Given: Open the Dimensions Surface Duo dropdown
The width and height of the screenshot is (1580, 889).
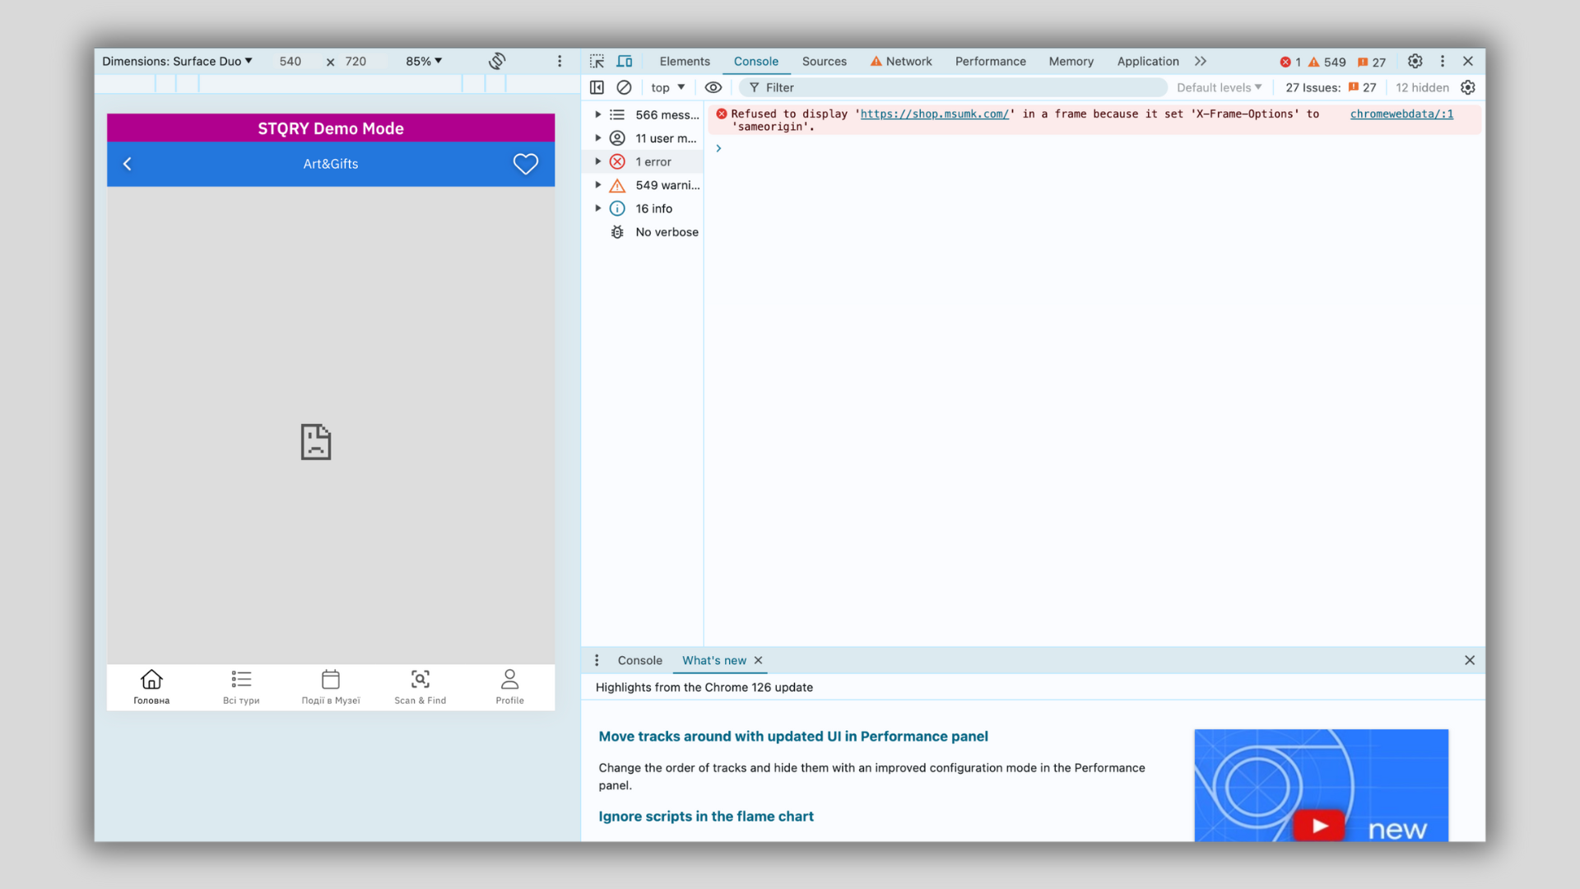Looking at the screenshot, I should pyautogui.click(x=177, y=61).
